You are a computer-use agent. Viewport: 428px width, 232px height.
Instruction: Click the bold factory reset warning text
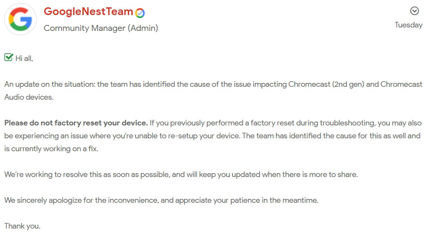(76, 123)
